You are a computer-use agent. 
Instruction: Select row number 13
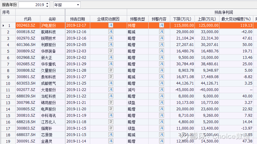(x=8, y=103)
